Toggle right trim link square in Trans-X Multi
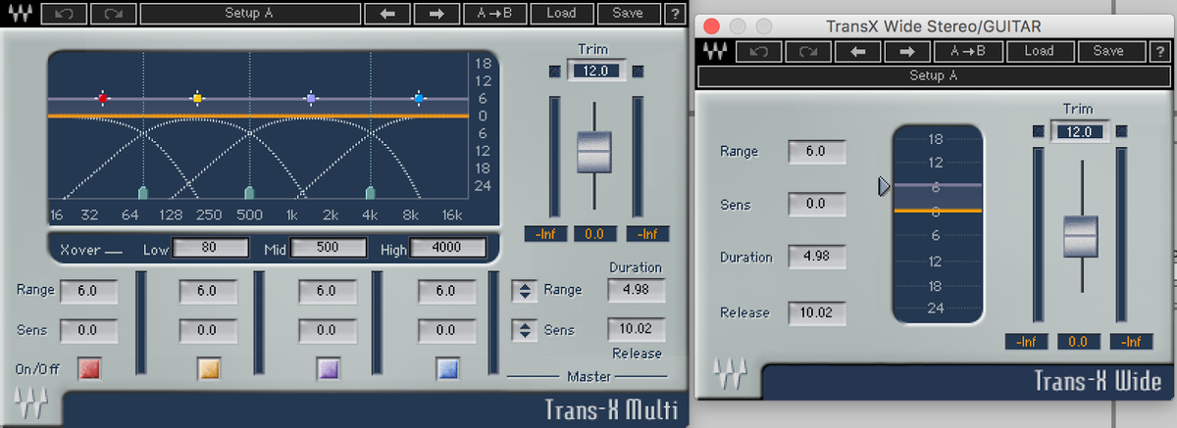The image size is (1177, 428). [x=639, y=71]
